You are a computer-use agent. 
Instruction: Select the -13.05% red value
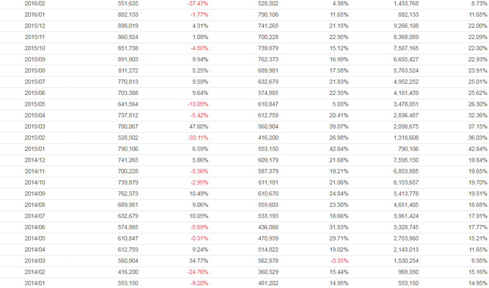[x=198, y=104]
